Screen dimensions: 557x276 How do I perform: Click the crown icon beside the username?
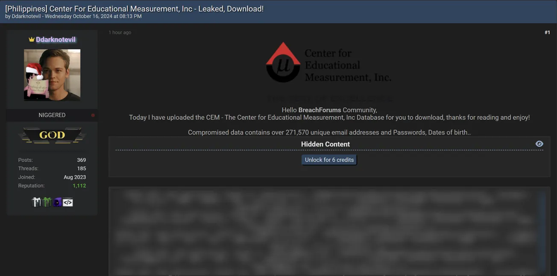point(31,39)
